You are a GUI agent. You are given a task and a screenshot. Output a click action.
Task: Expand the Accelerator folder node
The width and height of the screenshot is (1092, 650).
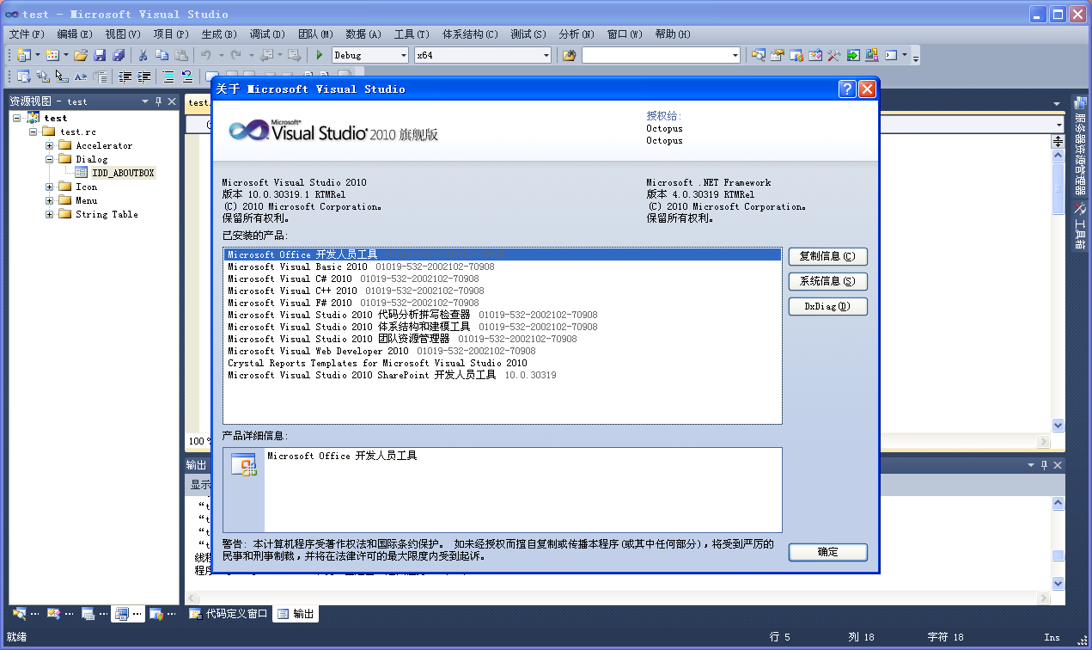click(50, 145)
